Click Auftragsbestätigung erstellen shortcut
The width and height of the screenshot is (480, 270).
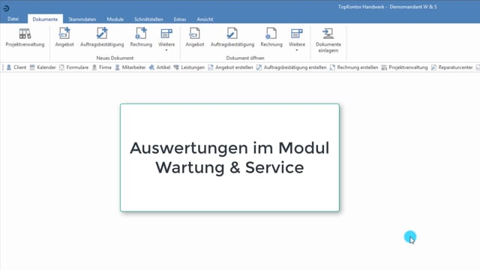[292, 67]
